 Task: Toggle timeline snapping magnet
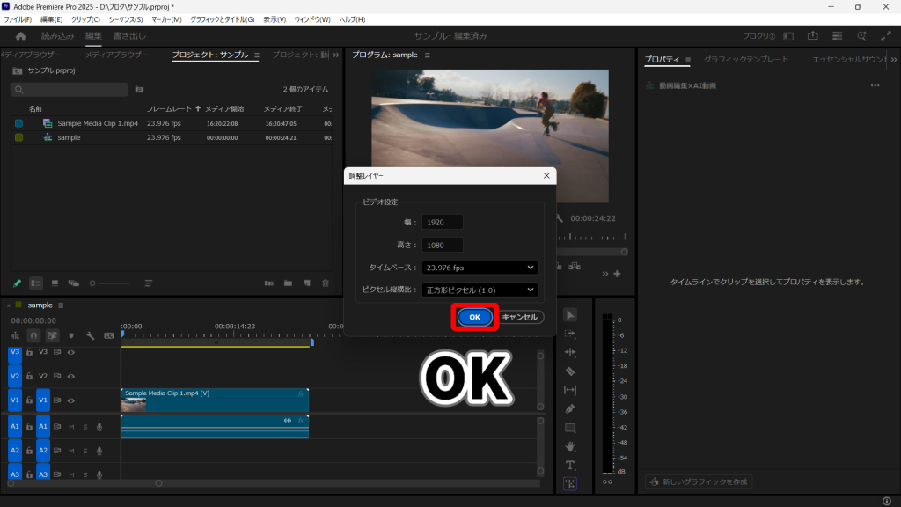click(33, 335)
